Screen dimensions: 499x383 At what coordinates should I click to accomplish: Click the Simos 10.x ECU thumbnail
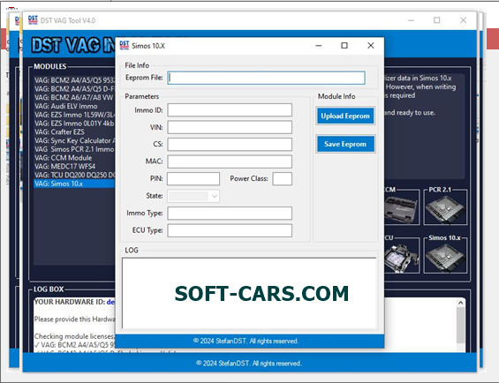point(445,257)
